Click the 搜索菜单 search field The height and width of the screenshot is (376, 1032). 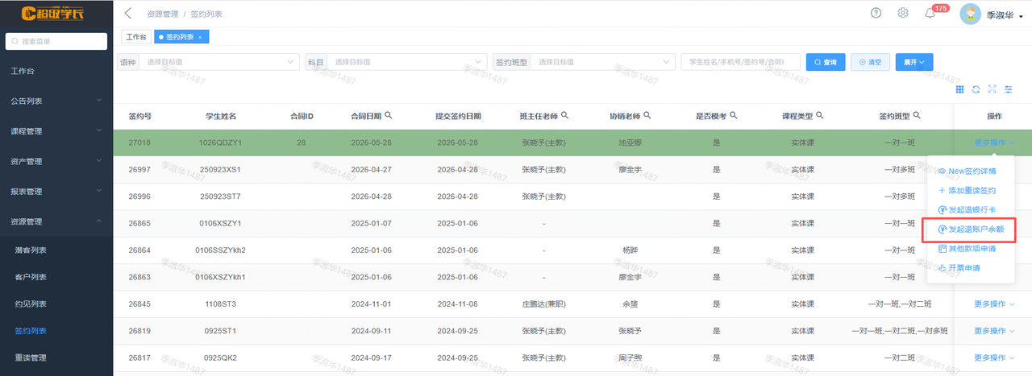(56, 41)
